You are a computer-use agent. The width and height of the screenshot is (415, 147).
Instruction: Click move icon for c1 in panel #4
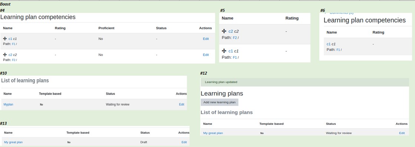click(x=5, y=38)
